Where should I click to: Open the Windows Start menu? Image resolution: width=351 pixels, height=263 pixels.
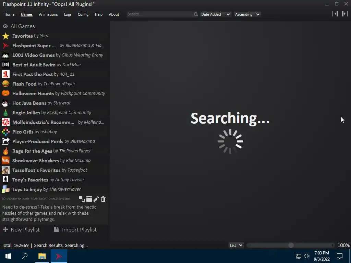click(x=8, y=256)
